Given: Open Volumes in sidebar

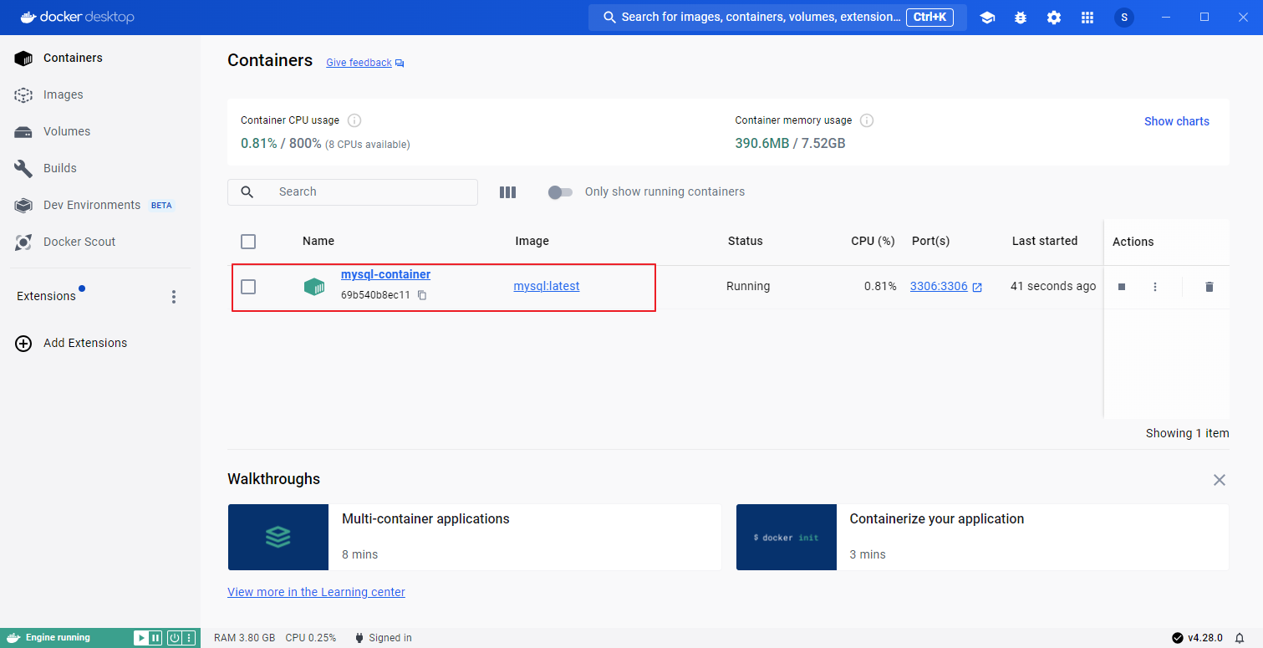Looking at the screenshot, I should (100, 131).
